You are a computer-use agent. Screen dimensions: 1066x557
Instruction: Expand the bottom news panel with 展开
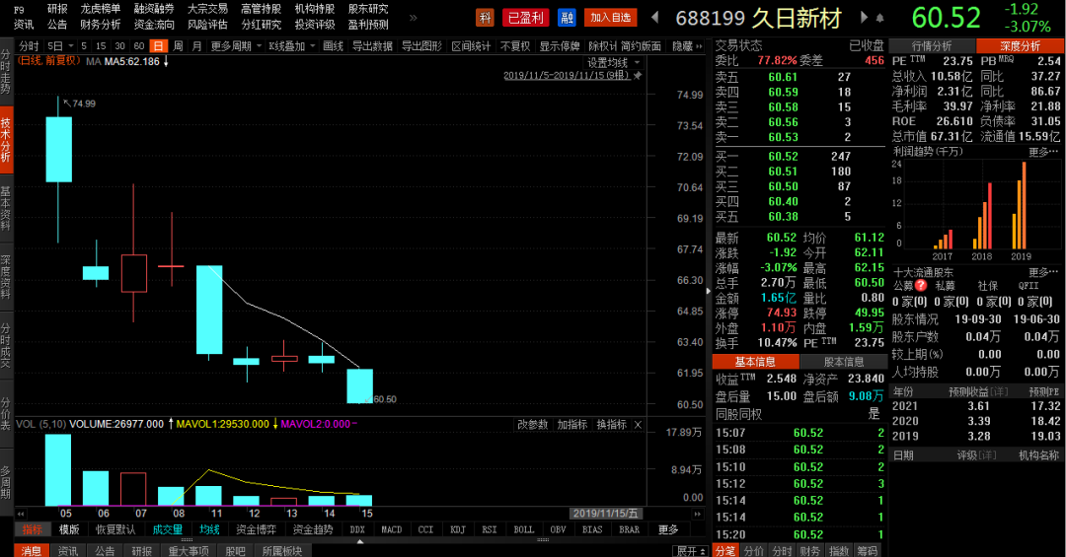point(691,551)
